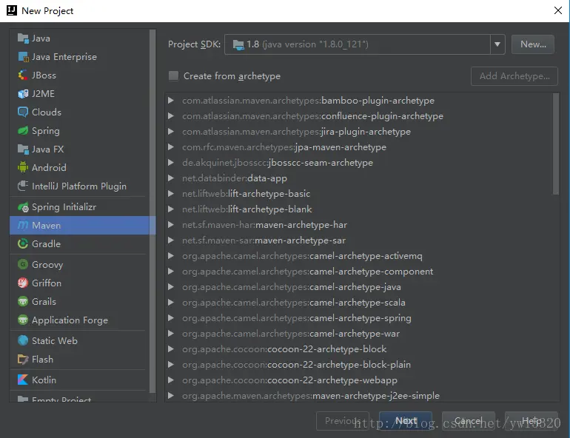Click the Java project type icon
570x438 pixels.
23,38
